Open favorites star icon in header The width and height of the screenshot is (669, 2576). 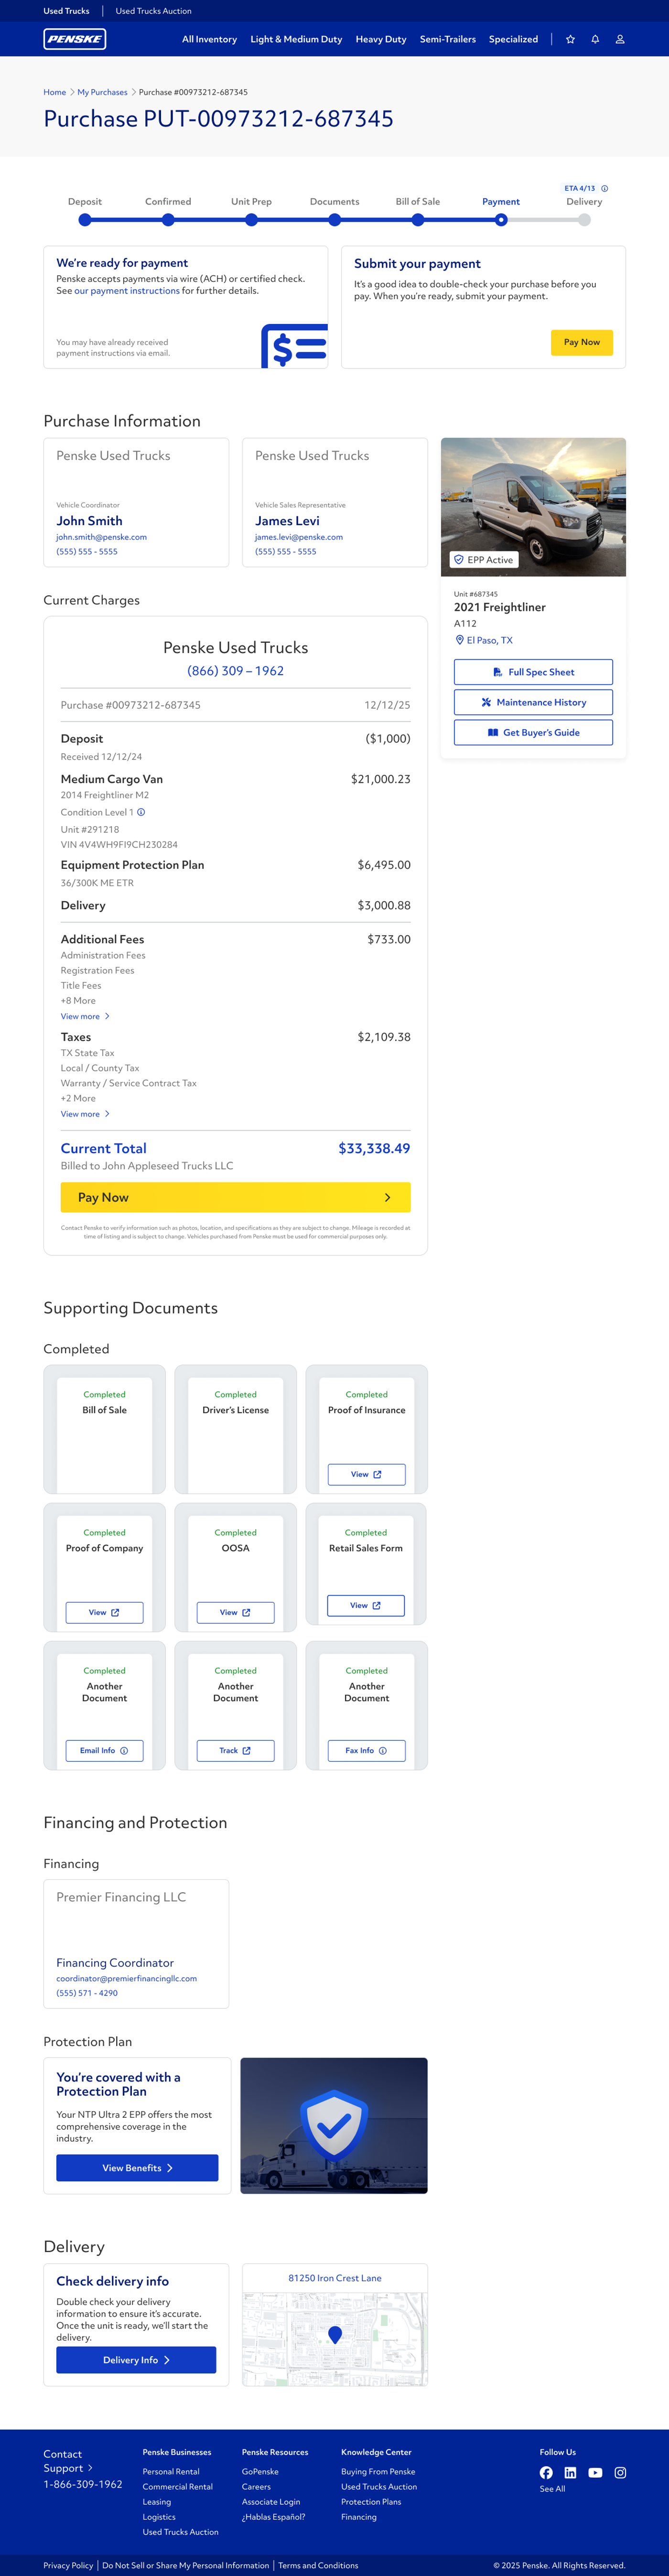pyautogui.click(x=570, y=39)
